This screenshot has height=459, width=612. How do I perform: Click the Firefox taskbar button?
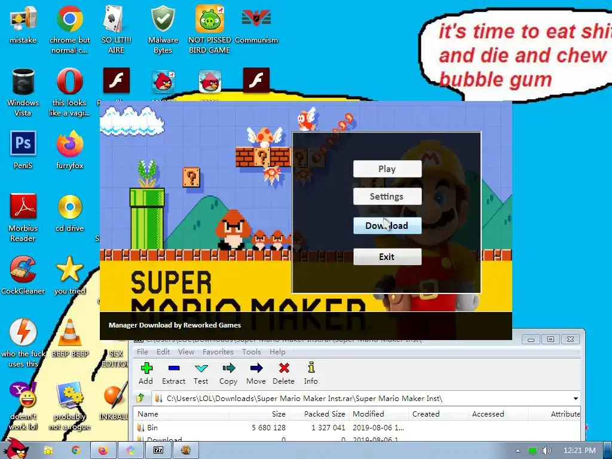[x=103, y=451]
